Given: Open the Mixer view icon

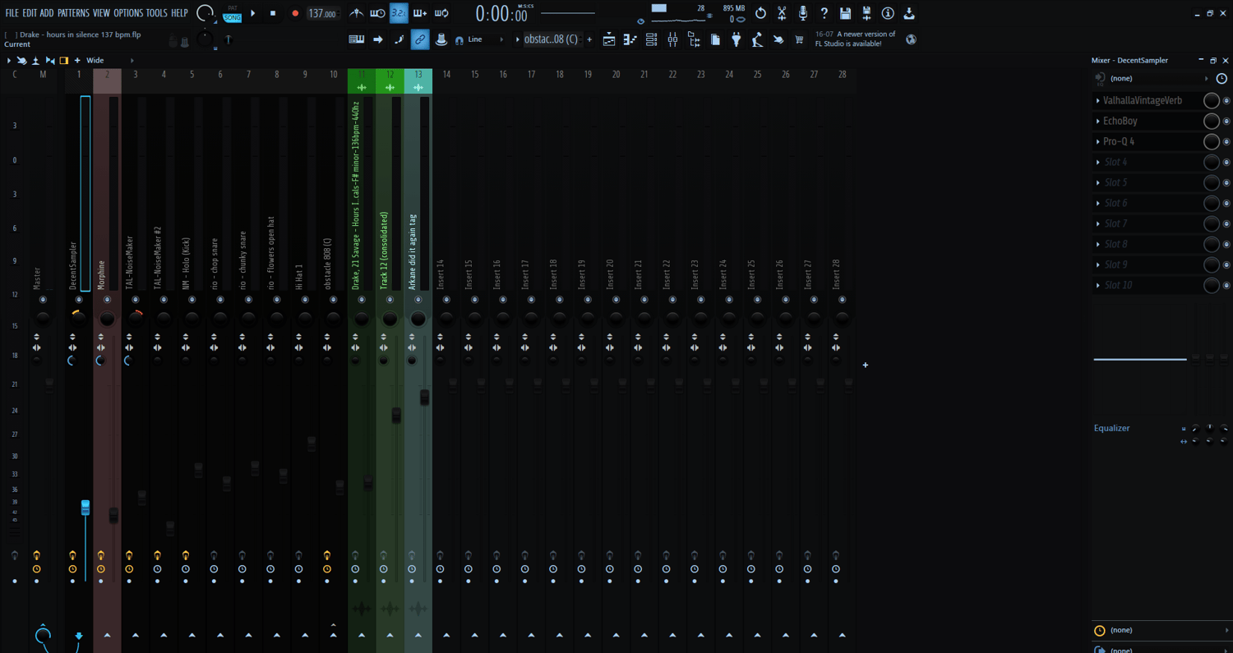Looking at the screenshot, I should 672,39.
